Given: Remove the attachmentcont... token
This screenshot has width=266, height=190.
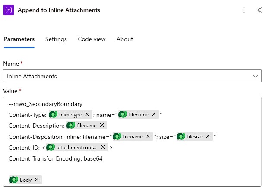Looking at the screenshot, I should click(x=103, y=147).
